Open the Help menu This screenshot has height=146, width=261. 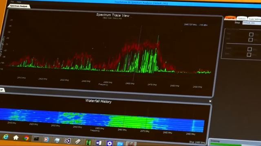click(19, 2)
